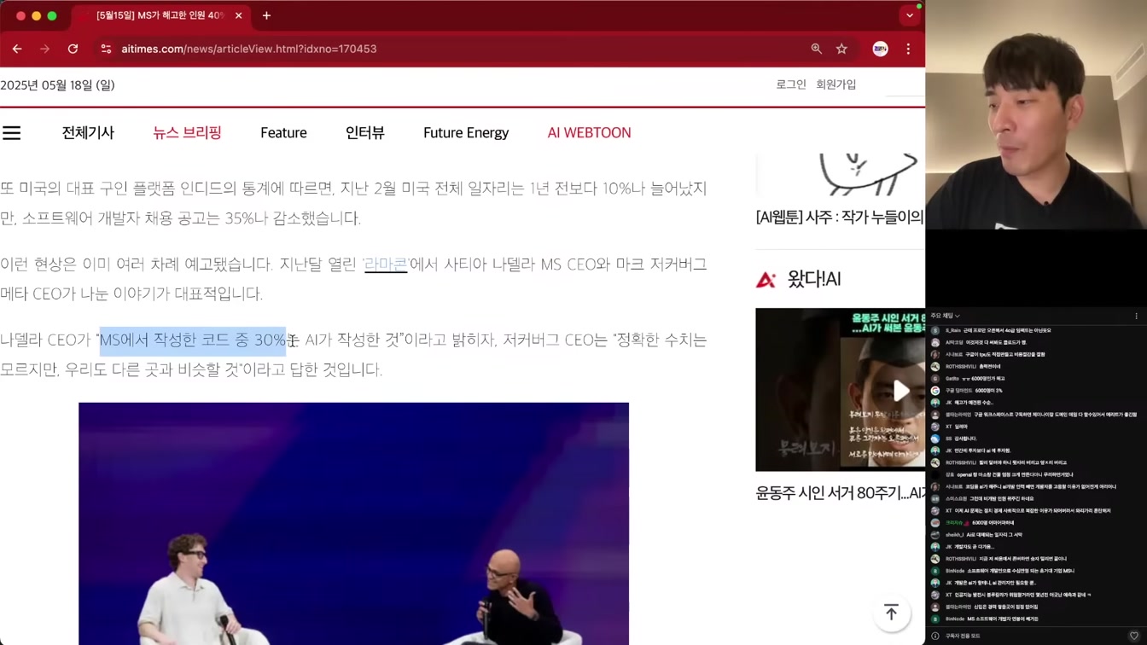1147x645 pixels.
Task: Click the scroll-to-top arrow button
Action: point(891,613)
